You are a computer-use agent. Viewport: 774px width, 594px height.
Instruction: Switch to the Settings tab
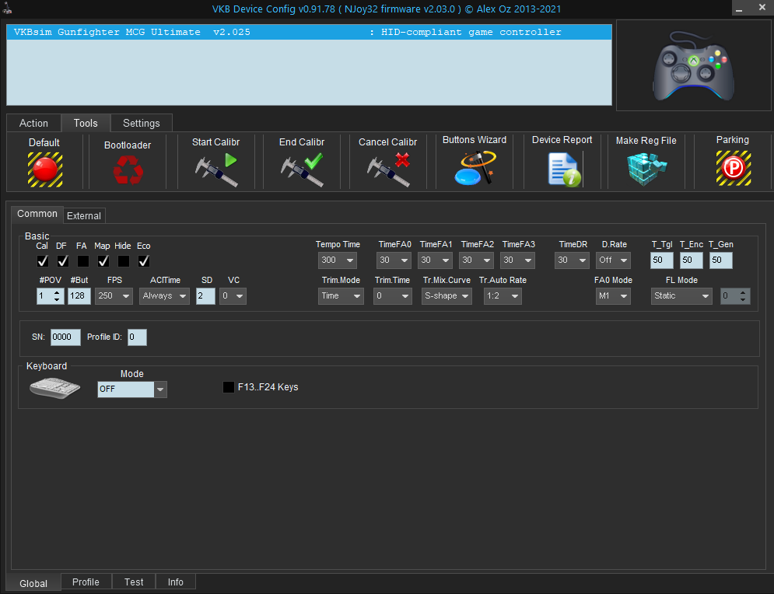[141, 124]
